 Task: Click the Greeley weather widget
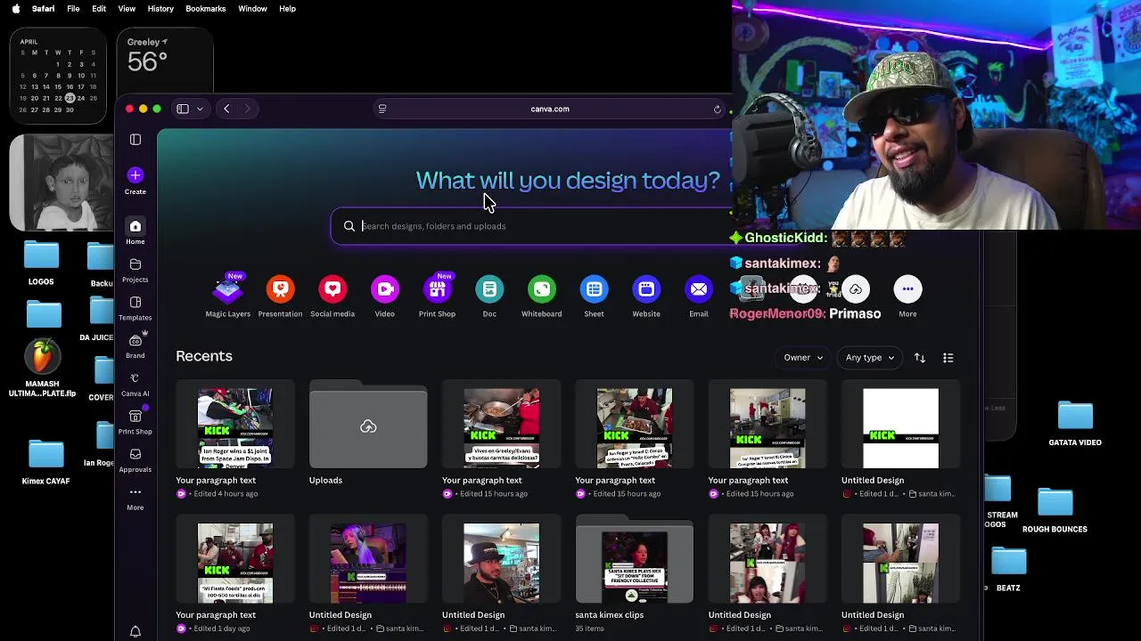pyautogui.click(x=165, y=61)
